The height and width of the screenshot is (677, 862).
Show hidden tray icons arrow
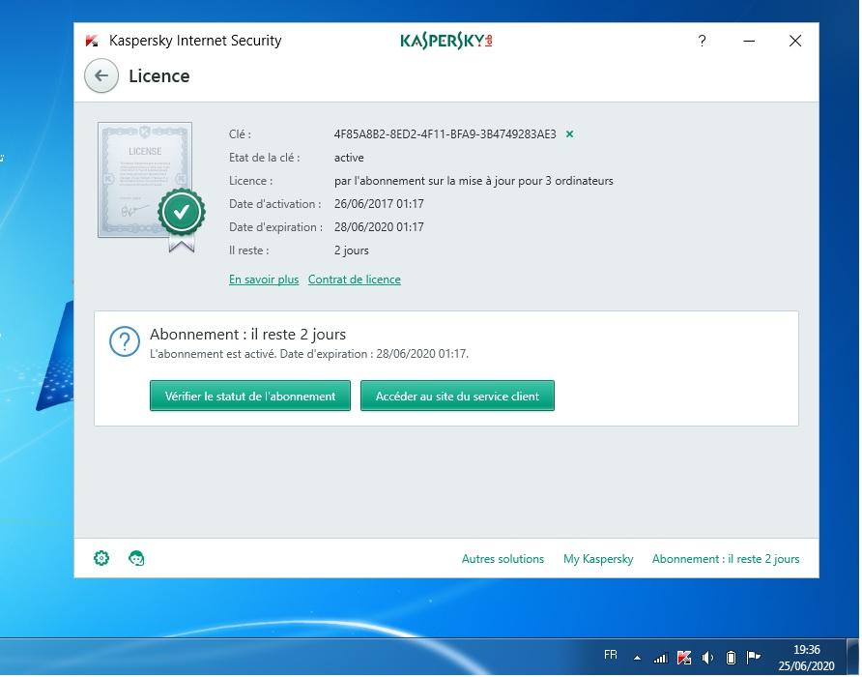click(637, 658)
